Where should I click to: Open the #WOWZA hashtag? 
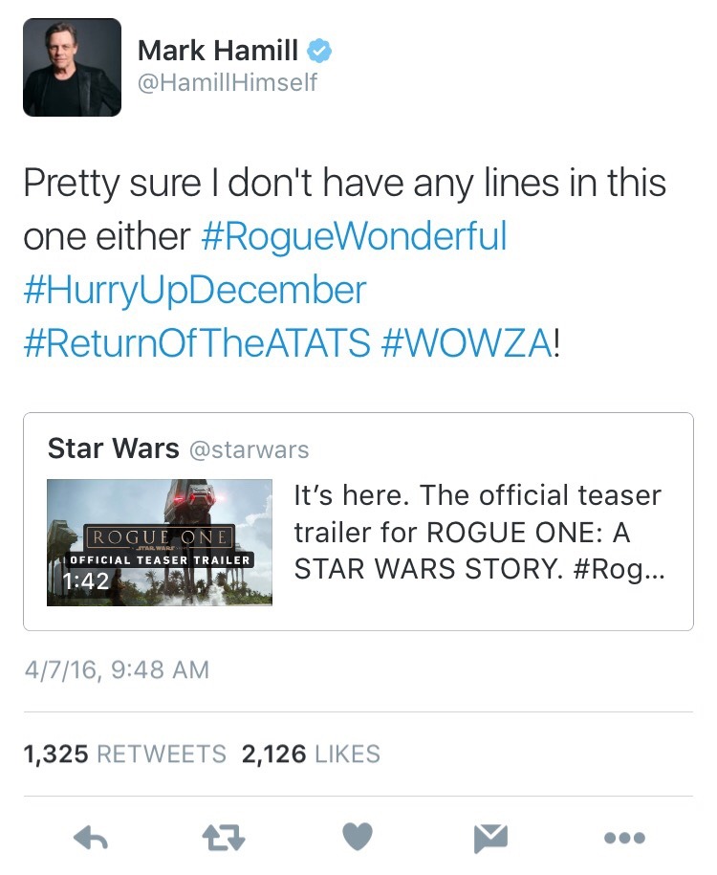click(466, 342)
